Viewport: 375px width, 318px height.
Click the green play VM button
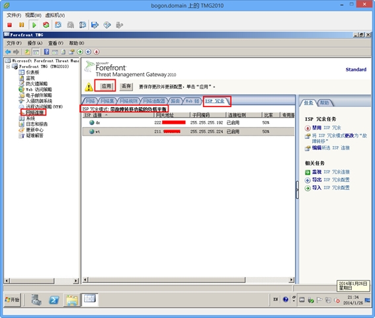click(34, 25)
